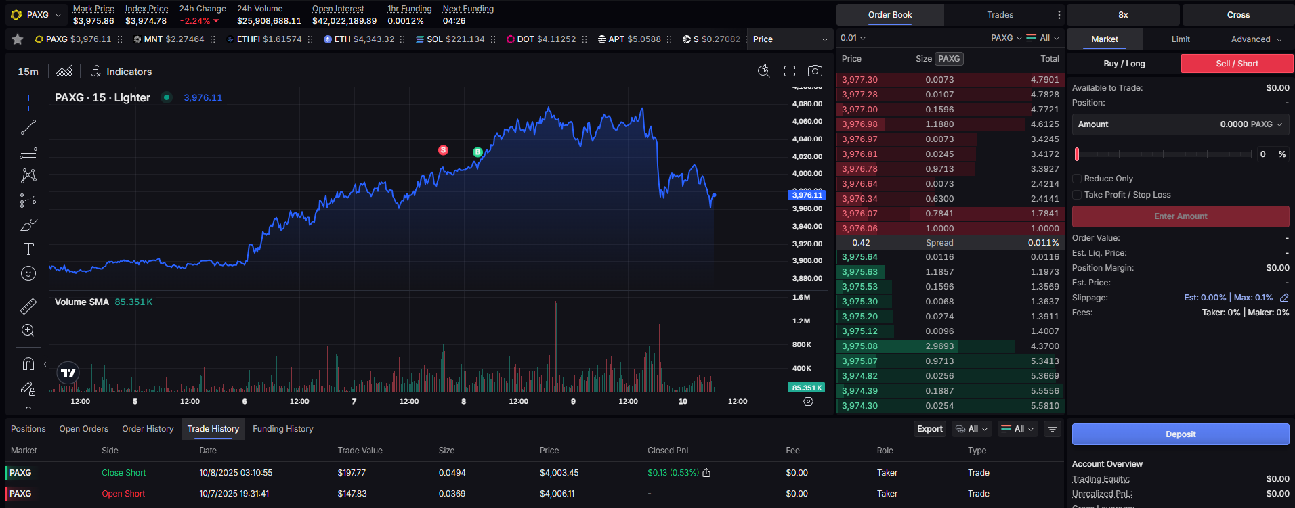Open the Funding History tab
This screenshot has width=1295, height=508.
(x=283, y=429)
